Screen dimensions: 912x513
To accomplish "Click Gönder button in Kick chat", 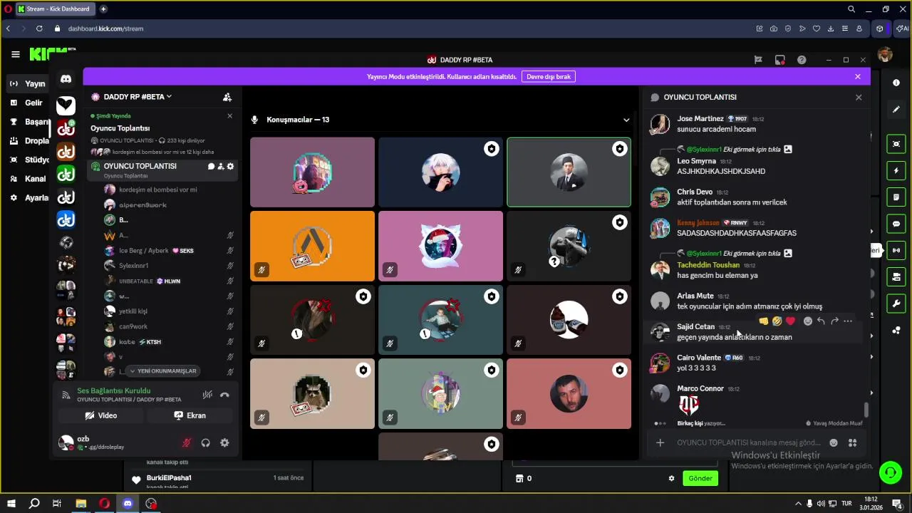I will pyautogui.click(x=700, y=478).
